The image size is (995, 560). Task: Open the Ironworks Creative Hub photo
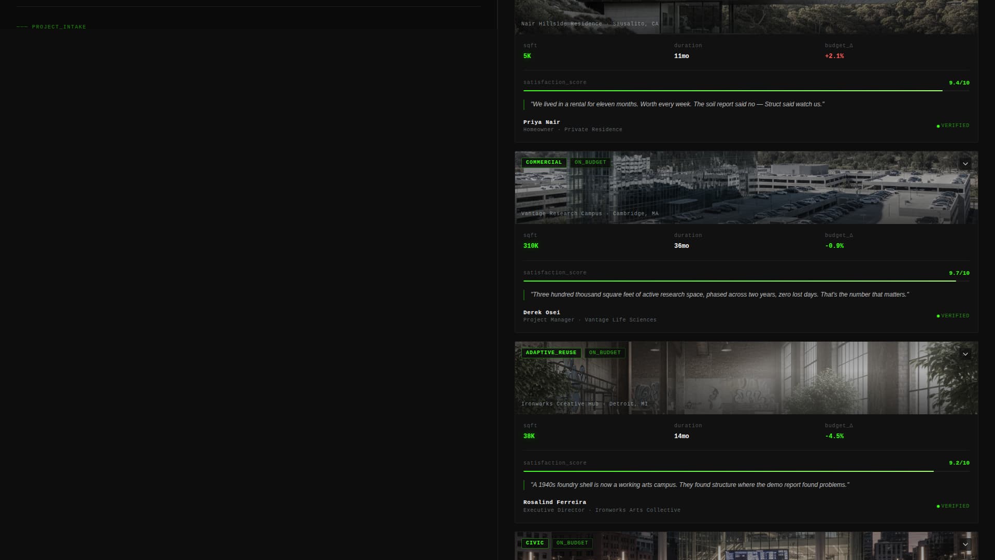pyautogui.click(x=746, y=378)
